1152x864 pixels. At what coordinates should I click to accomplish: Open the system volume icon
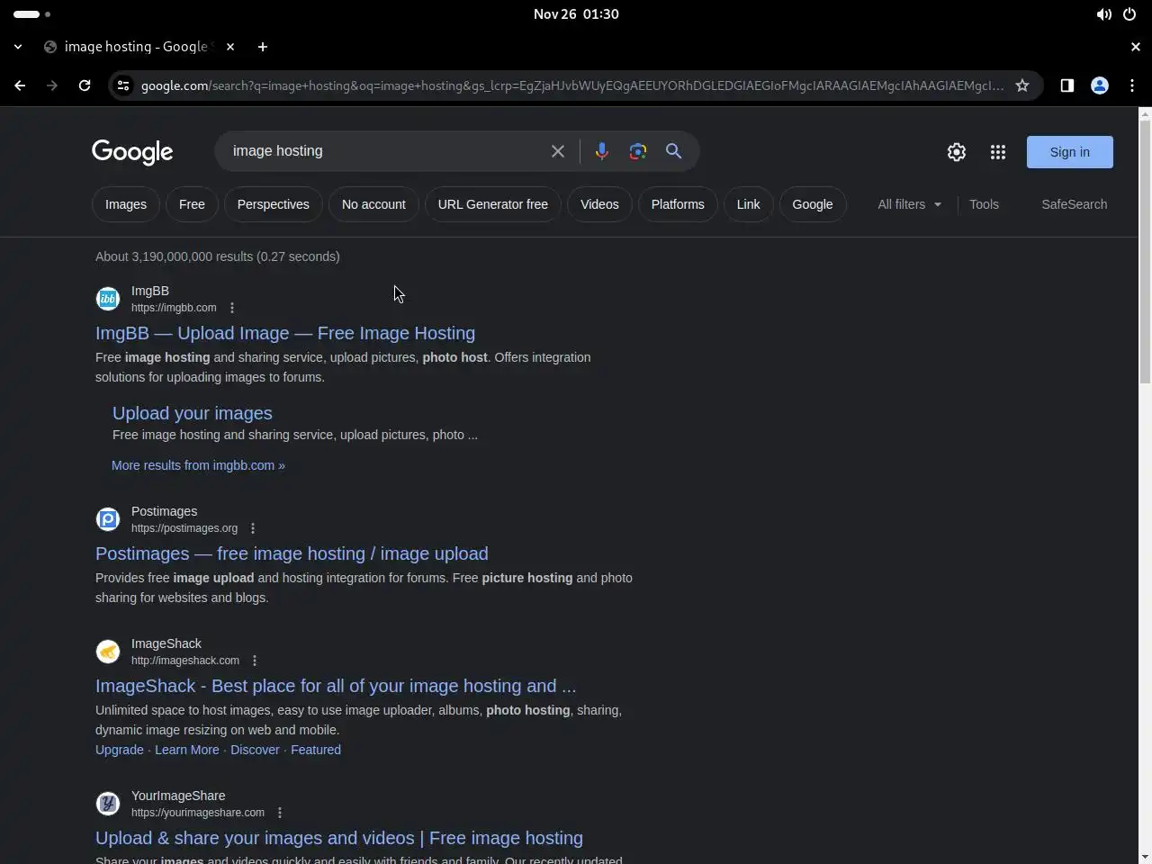click(x=1103, y=14)
